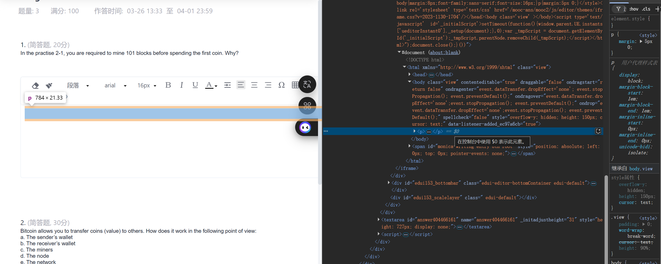Click the plus new style rule icon
Screen dimensions: 661x264
[x=658, y=9]
